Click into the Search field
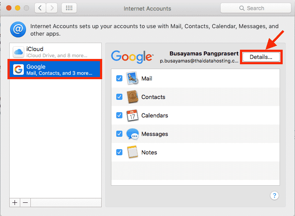This screenshot has height=216, width=295. pos(256,8)
